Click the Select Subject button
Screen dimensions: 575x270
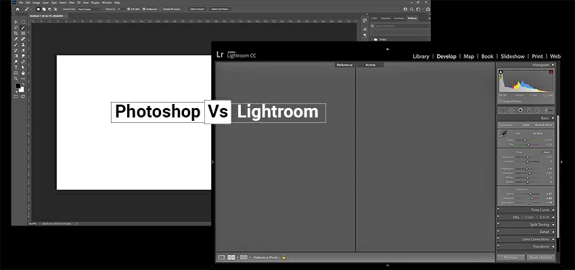197,9
